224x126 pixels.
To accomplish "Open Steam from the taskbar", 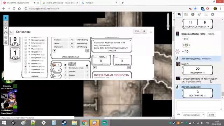I will click(64, 123).
